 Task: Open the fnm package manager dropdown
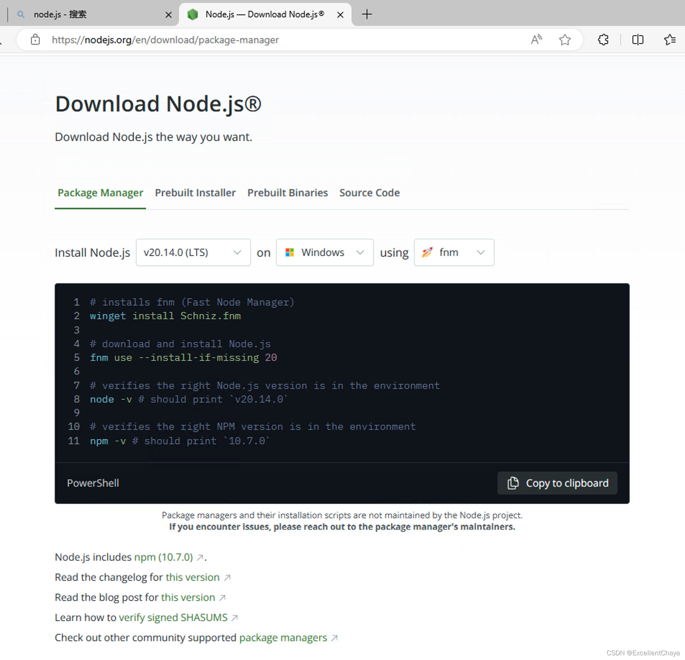[x=454, y=252]
